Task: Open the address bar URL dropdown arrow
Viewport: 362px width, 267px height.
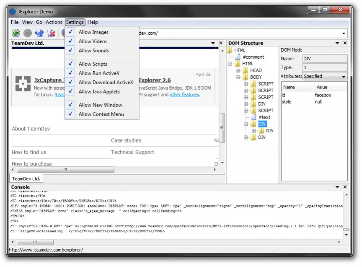Action: [344, 33]
